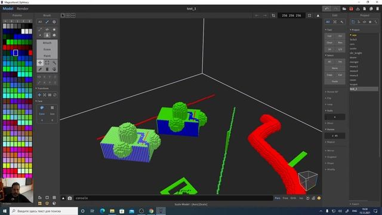Click the folder icon in Project panel header
Viewport: 382px width, 215px height.
coord(353,22)
